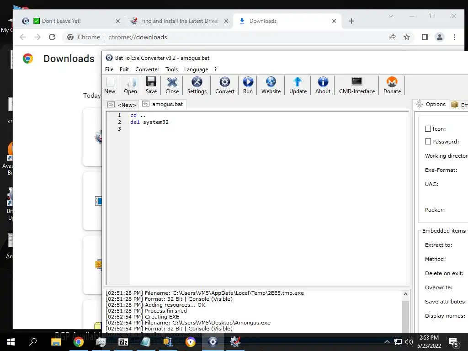Open the Tools menu
Viewport: 468px width, 351px height.
click(x=172, y=69)
